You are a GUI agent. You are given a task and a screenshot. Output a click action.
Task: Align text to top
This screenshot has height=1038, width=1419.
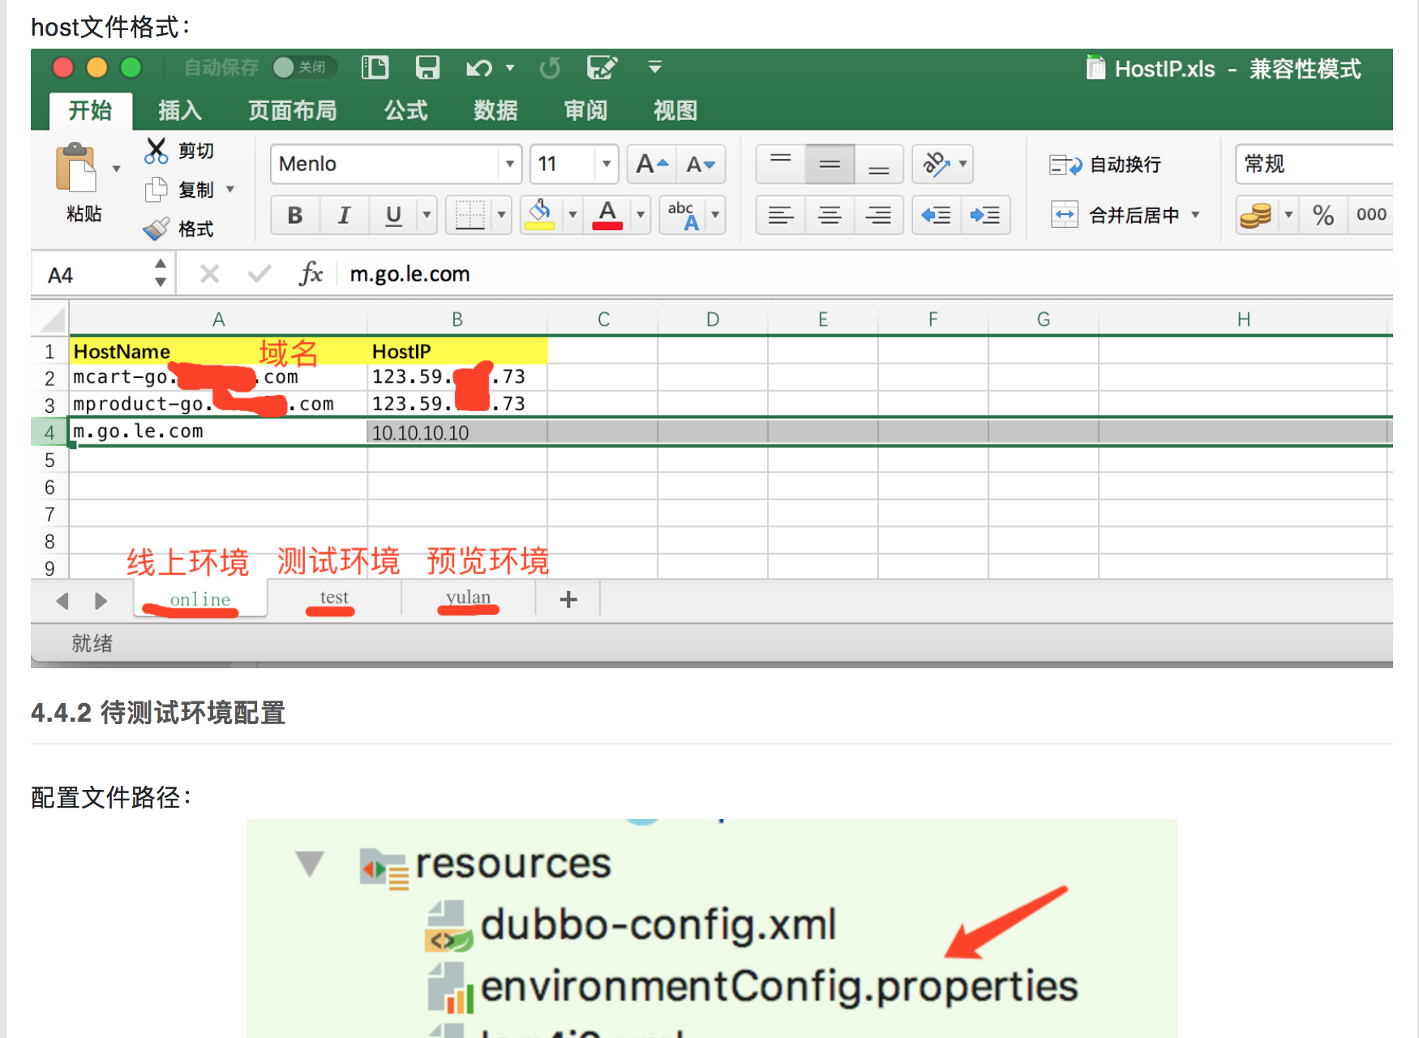pos(781,165)
